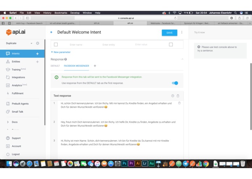This screenshot has width=252, height=179.
Task: Open Google Chrome from the dock
Action: [x=206, y=163]
